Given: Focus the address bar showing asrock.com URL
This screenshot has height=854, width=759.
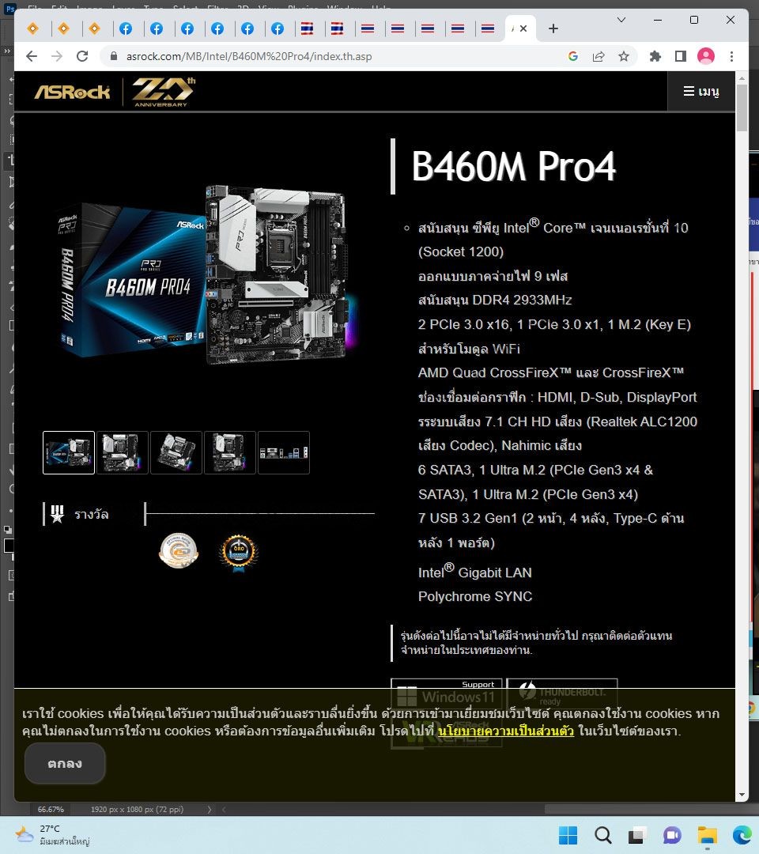Looking at the screenshot, I should pos(338,56).
